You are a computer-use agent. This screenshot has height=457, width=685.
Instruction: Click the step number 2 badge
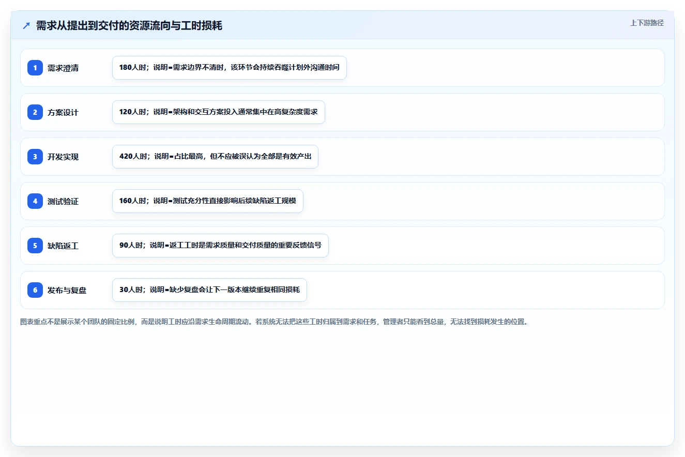pyautogui.click(x=35, y=112)
